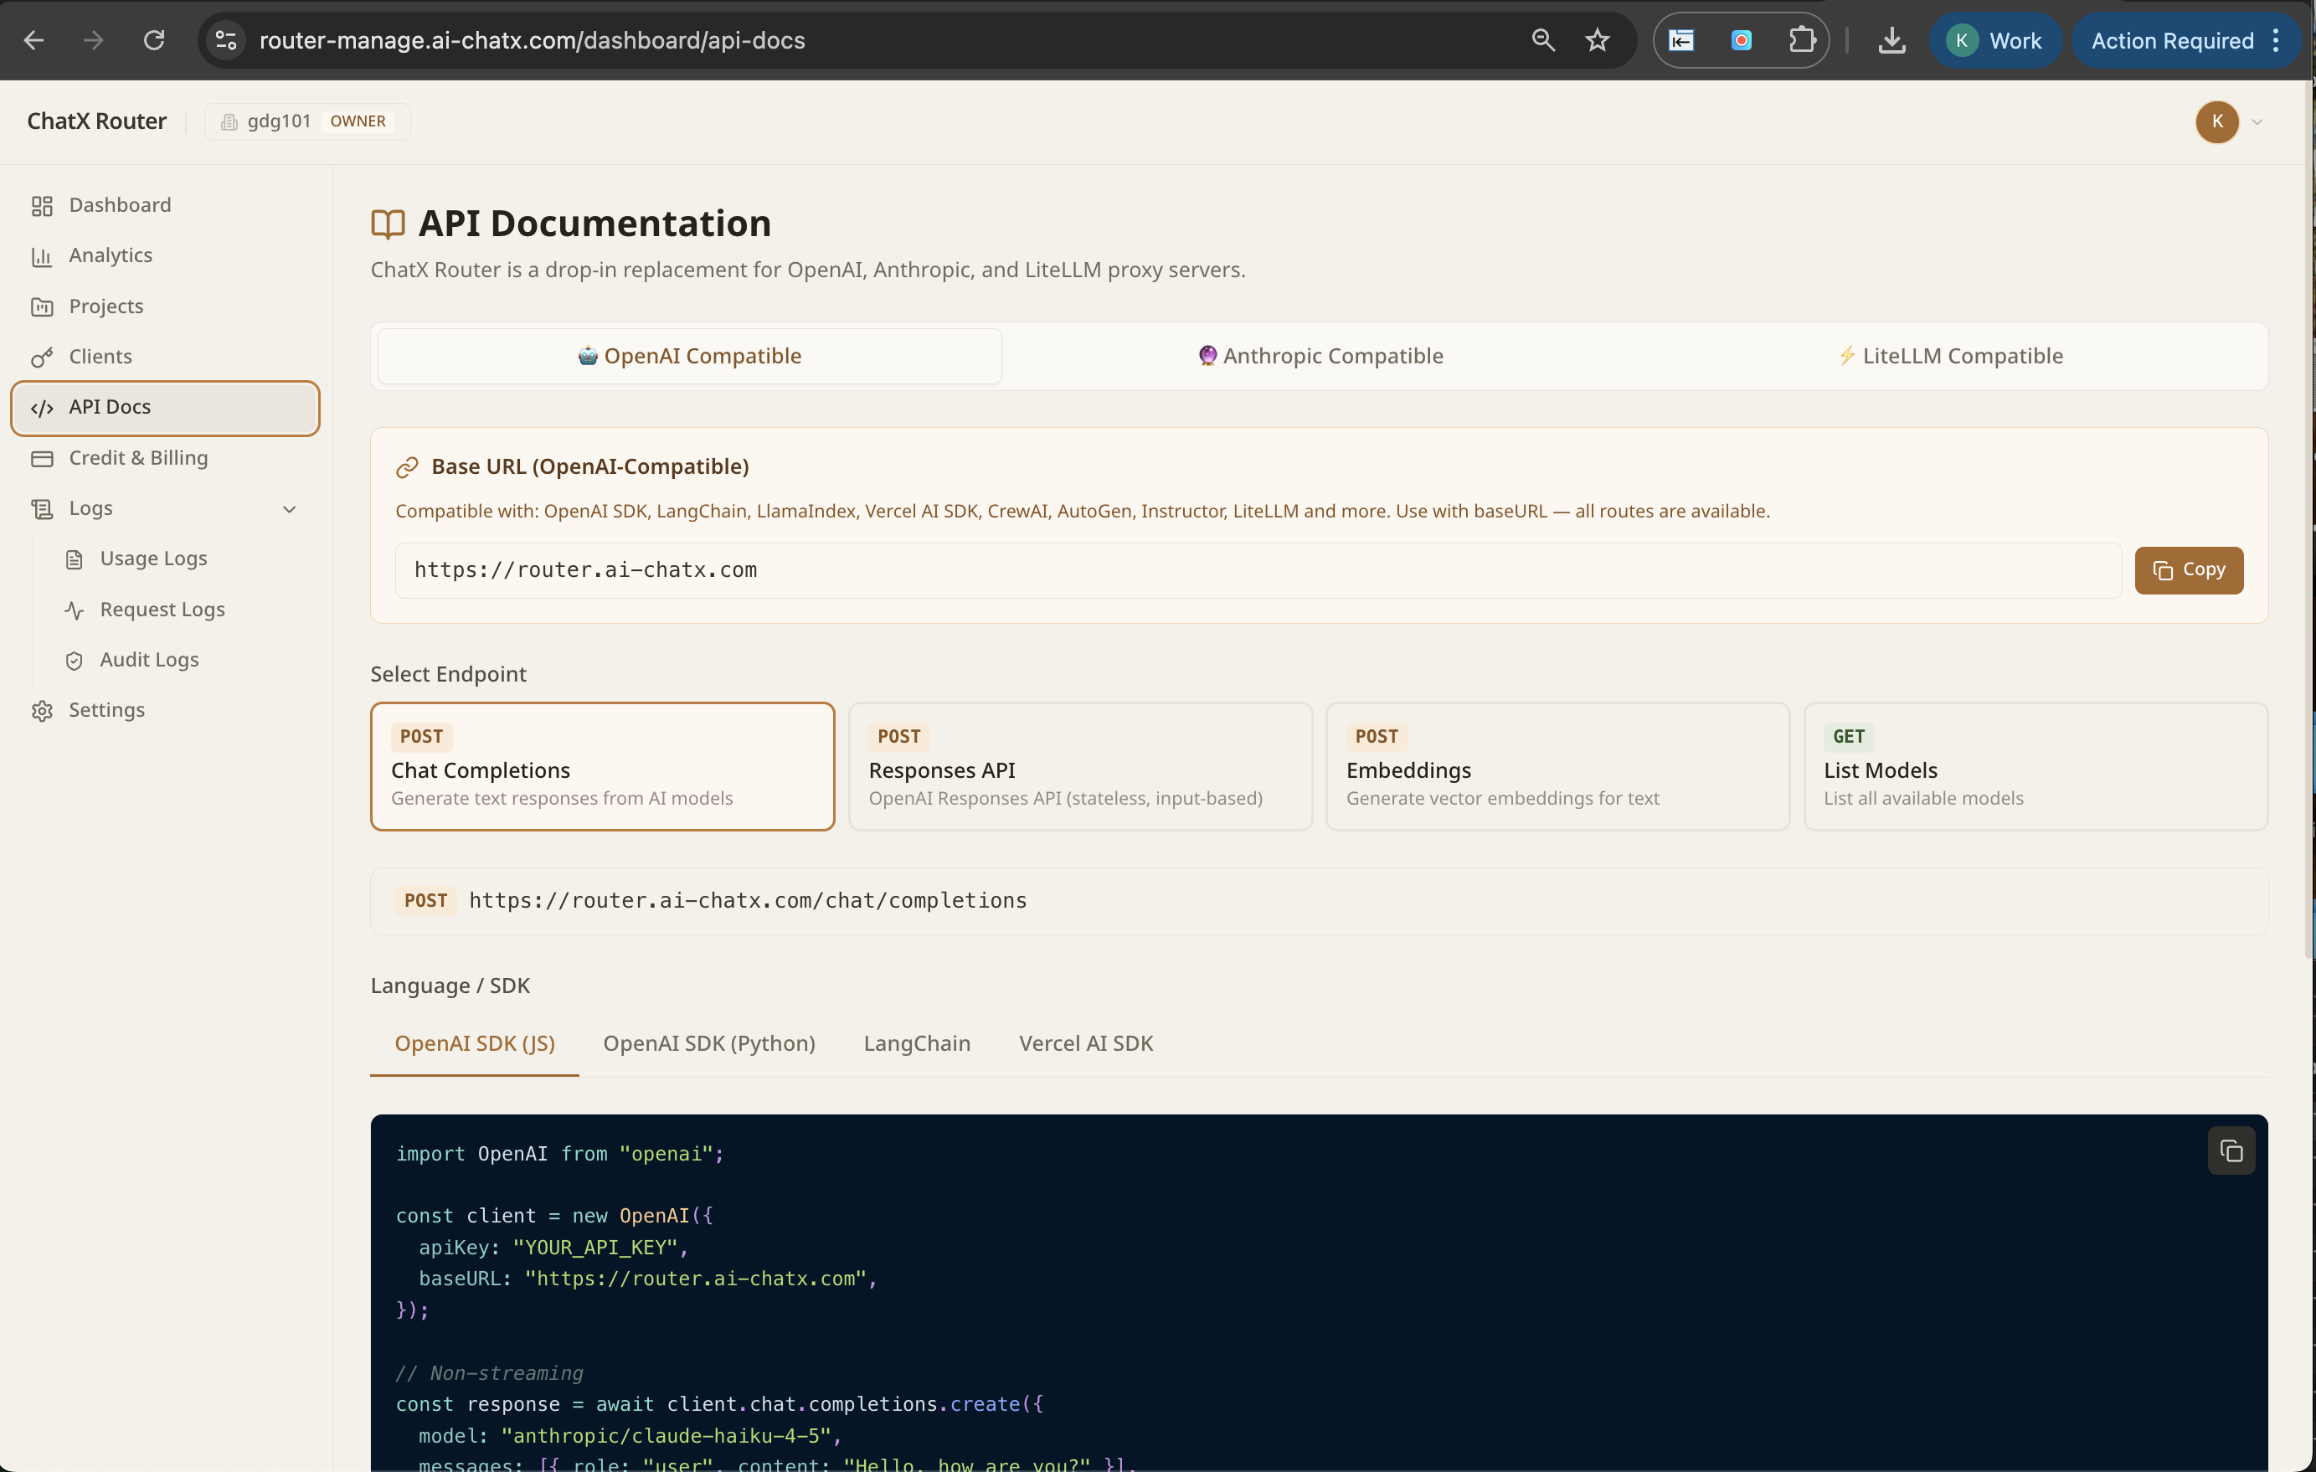Go back with the browser back arrow

pos(33,40)
